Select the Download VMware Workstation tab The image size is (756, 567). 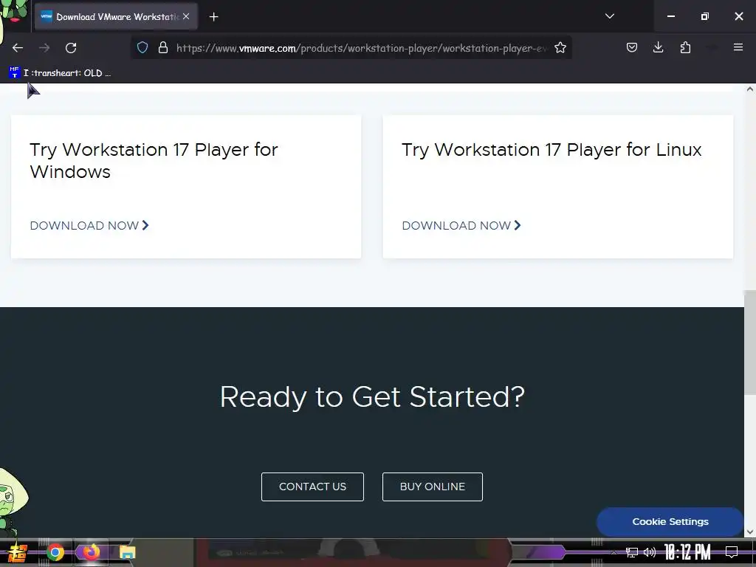click(116, 17)
